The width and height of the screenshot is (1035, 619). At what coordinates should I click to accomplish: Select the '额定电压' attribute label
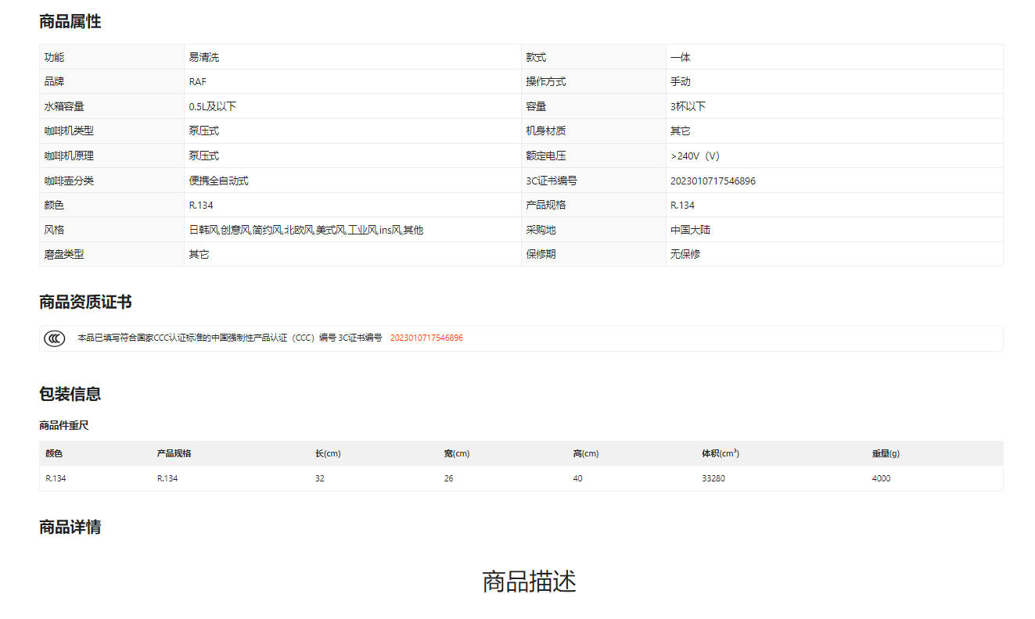tap(546, 156)
